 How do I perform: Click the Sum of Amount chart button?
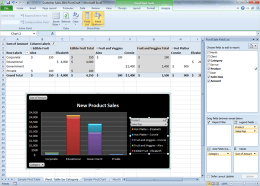coord(38,97)
